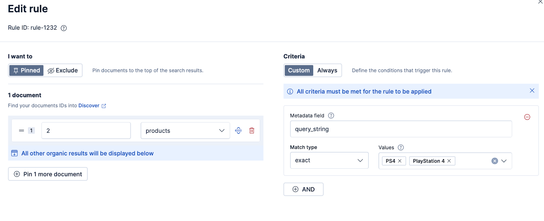This screenshot has height=221, width=544.
Task: Click the Rule ID help icon
Action: [x=64, y=28]
